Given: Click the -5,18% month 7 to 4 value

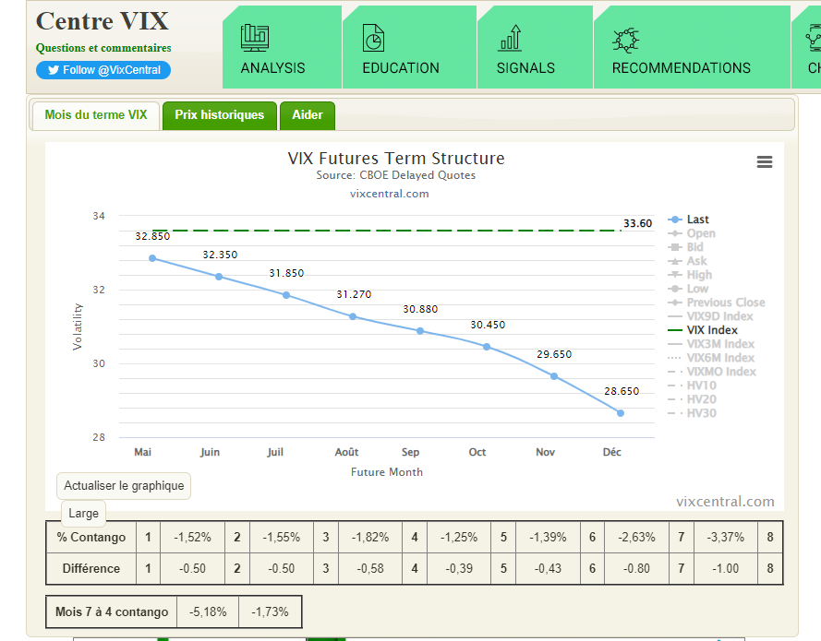Looking at the screenshot, I should (208, 611).
